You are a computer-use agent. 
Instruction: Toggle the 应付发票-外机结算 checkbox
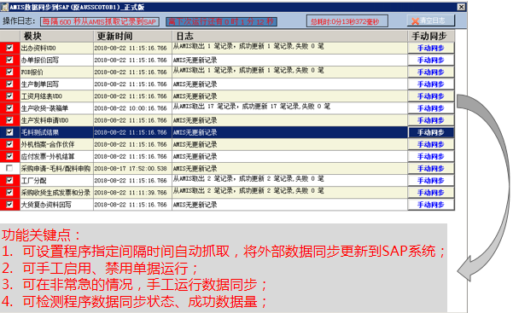pyautogui.click(x=9, y=156)
